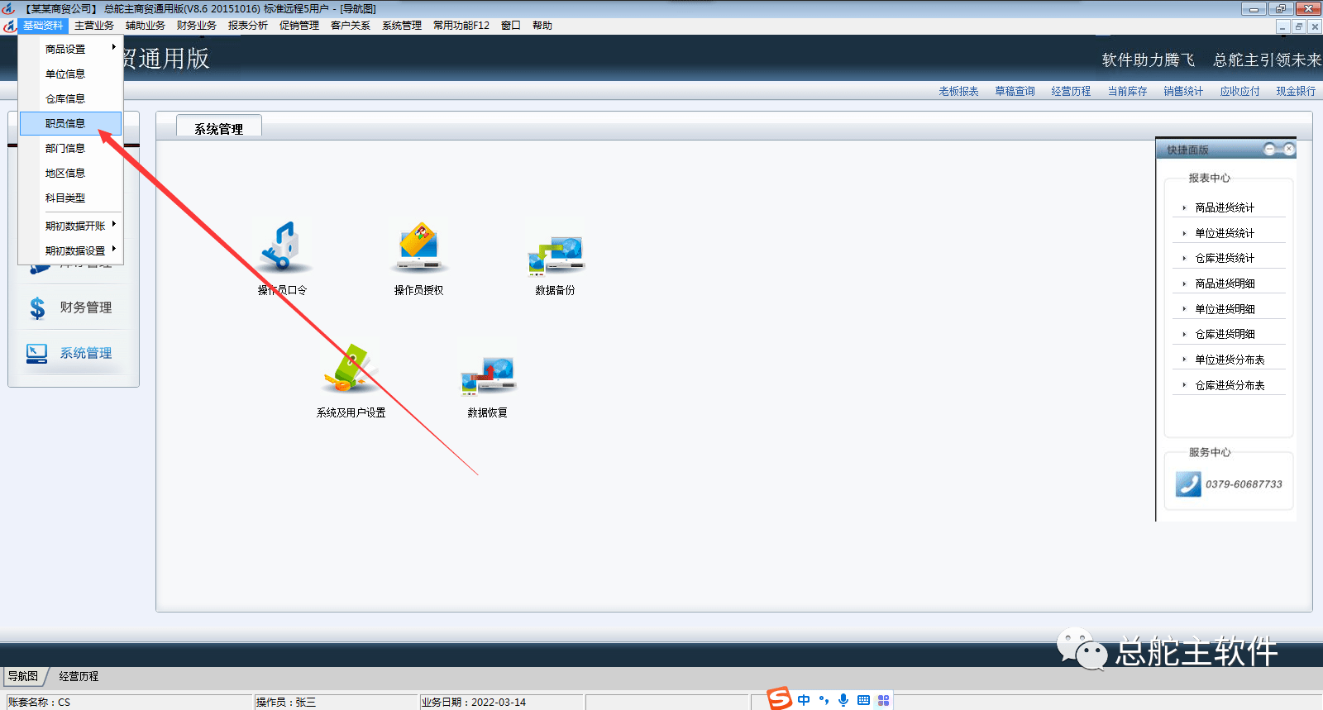Toggle Sogou punctuation mode button
The image size is (1323, 710).
click(824, 700)
